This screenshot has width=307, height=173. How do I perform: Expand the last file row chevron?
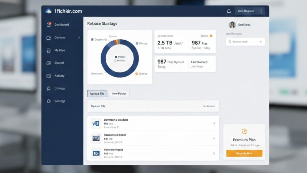coord(214,154)
